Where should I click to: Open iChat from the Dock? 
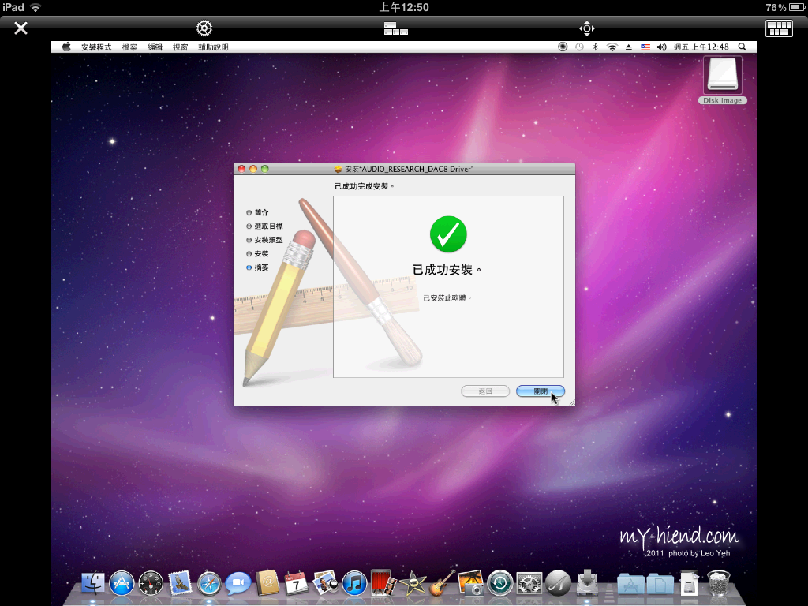238,583
